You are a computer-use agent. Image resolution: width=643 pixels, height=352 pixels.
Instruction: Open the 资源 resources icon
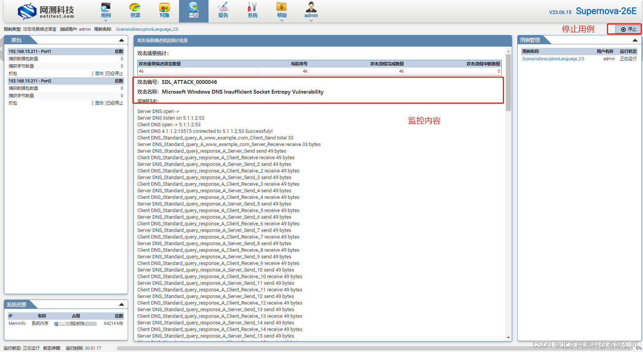pyautogui.click(x=135, y=10)
